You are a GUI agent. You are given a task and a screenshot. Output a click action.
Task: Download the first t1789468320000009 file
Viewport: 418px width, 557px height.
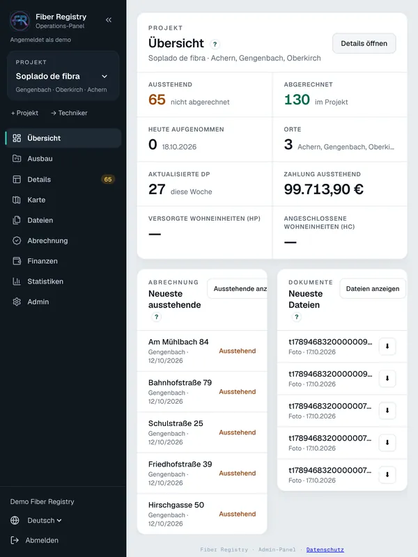point(387,346)
